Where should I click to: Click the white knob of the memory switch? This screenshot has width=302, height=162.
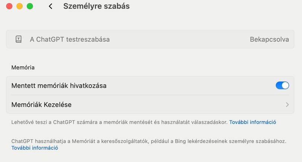(x=285, y=85)
